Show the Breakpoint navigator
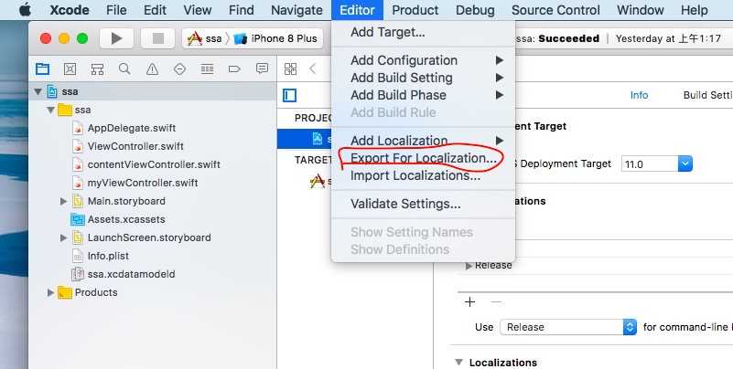The height and width of the screenshot is (369, 733). [234, 69]
